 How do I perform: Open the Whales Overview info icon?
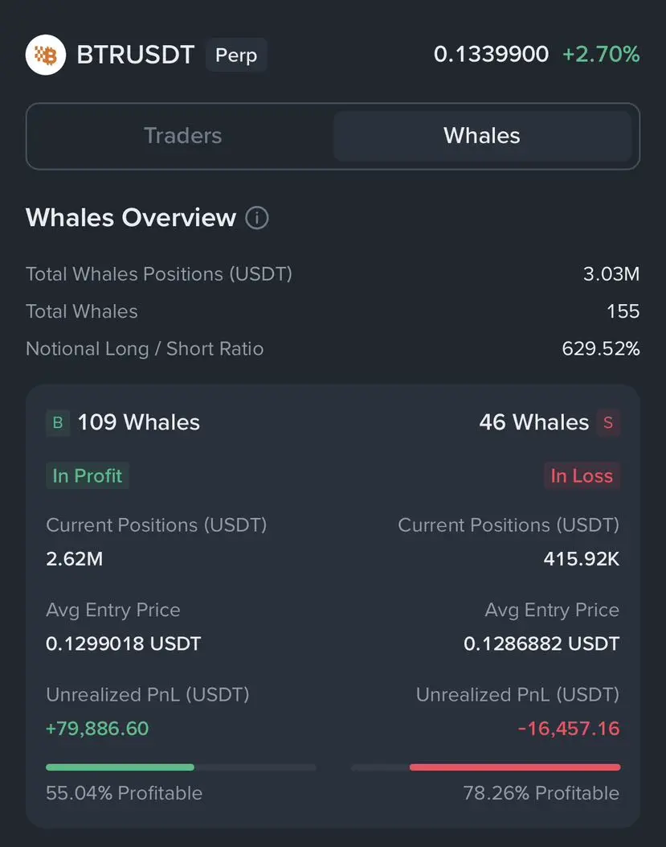point(257,218)
